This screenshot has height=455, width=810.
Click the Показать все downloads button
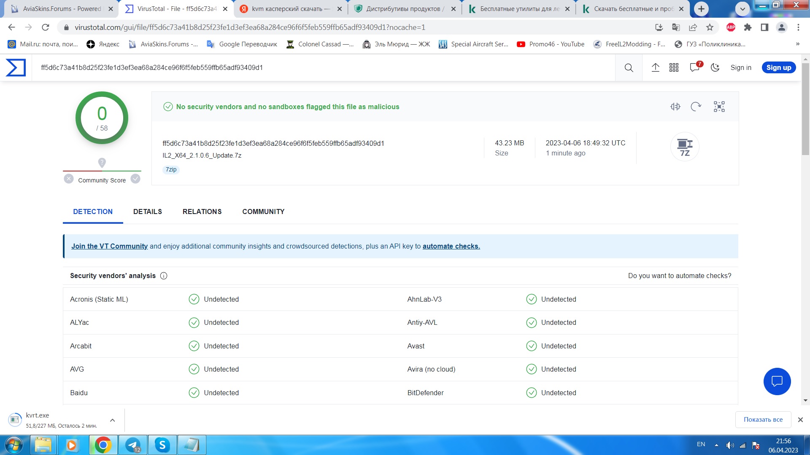coord(763,420)
